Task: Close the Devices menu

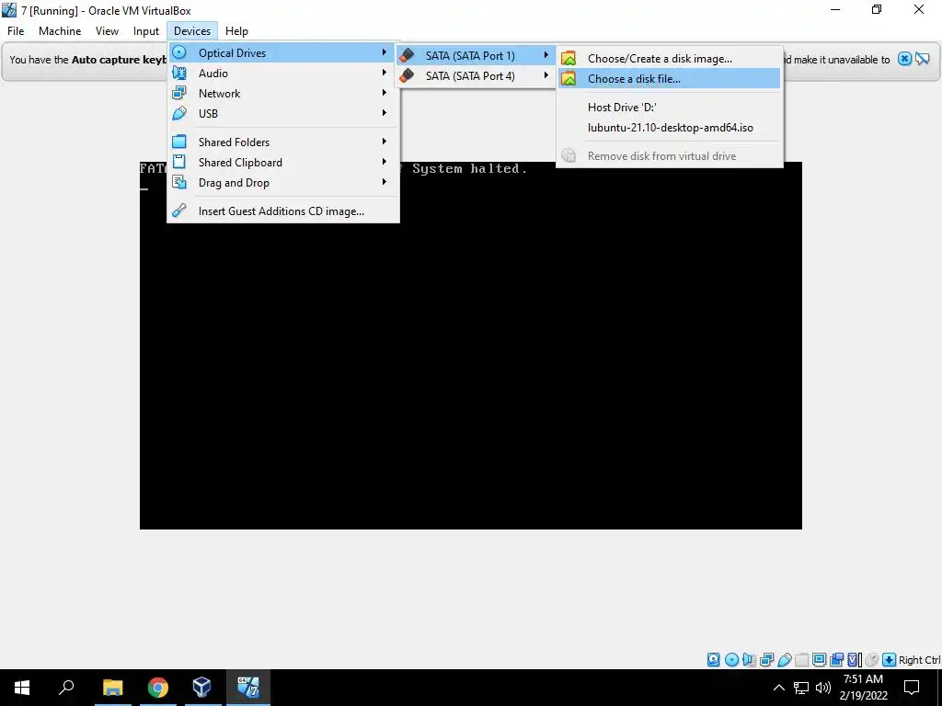Action: [x=192, y=30]
